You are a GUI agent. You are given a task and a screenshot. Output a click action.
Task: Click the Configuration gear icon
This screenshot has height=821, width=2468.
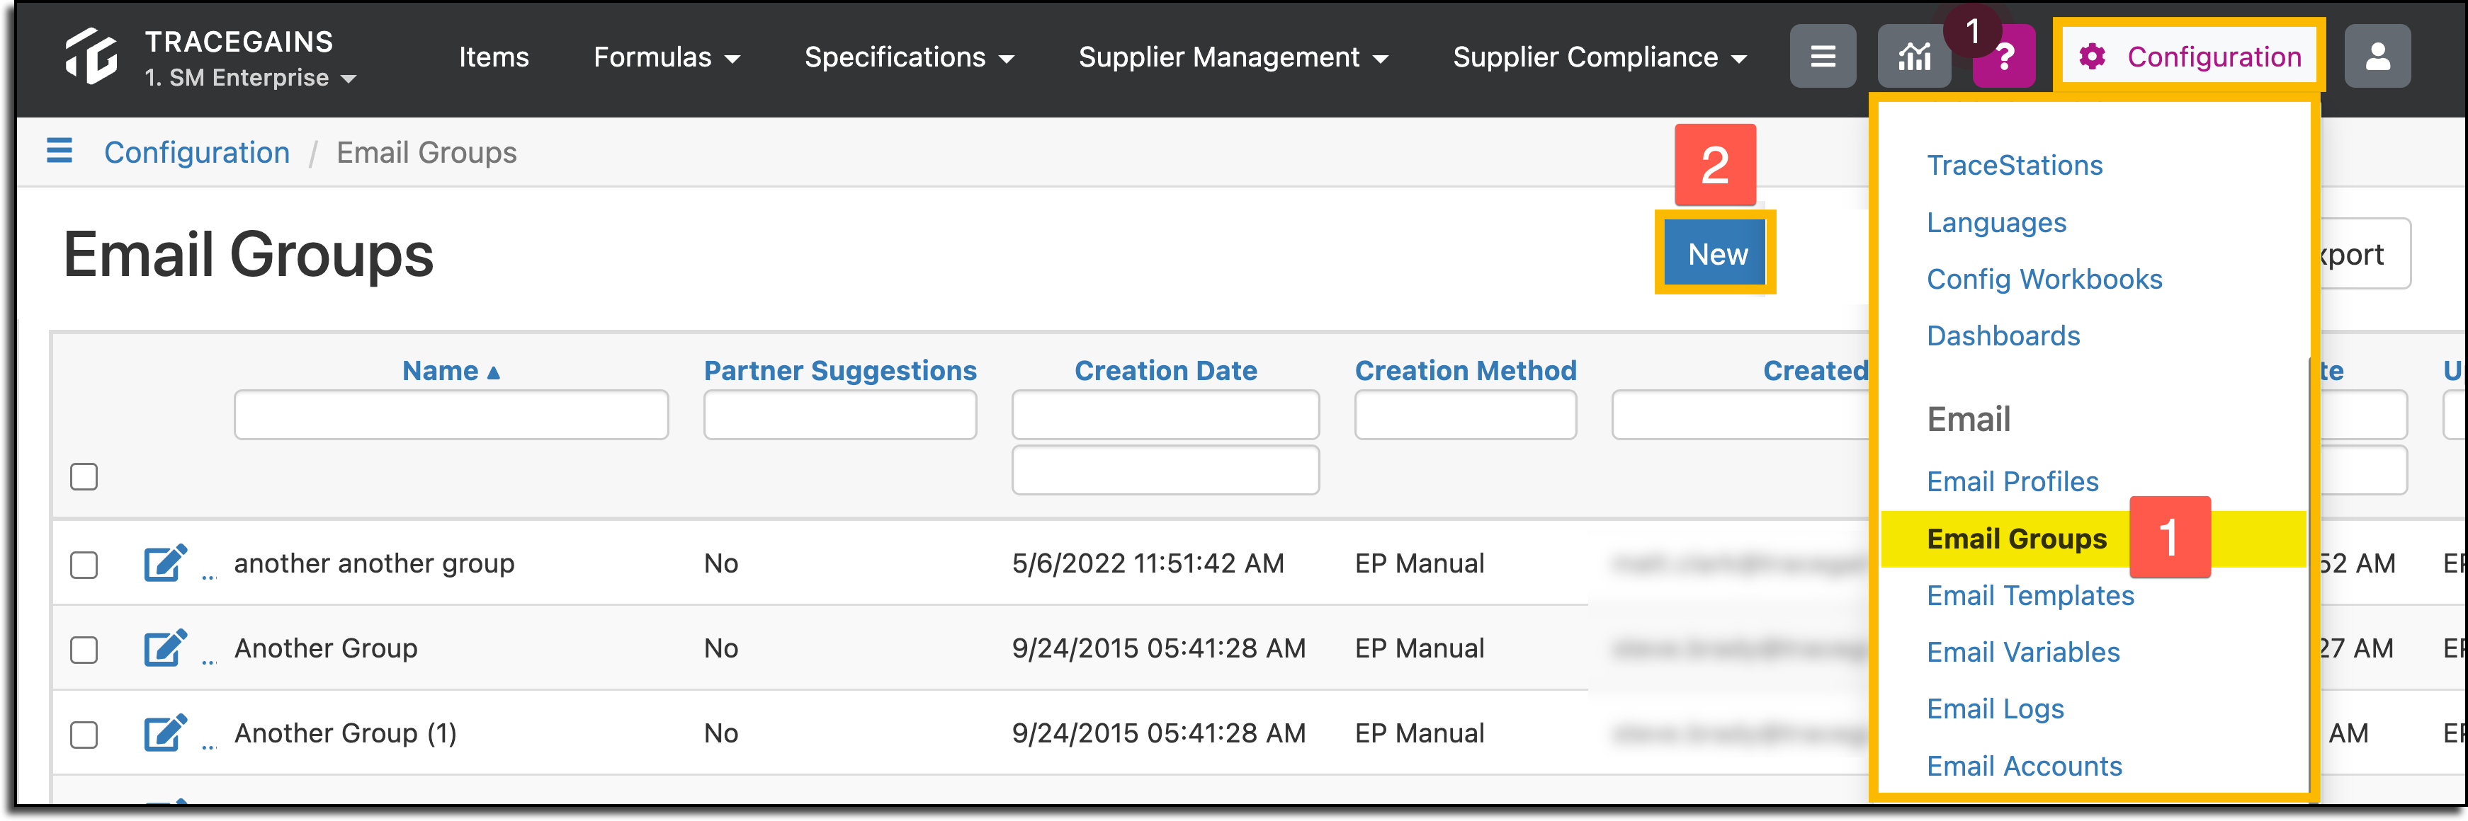2091,57
